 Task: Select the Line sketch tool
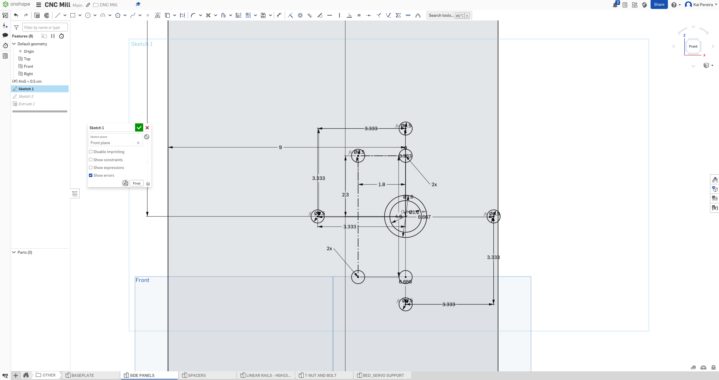click(x=57, y=15)
